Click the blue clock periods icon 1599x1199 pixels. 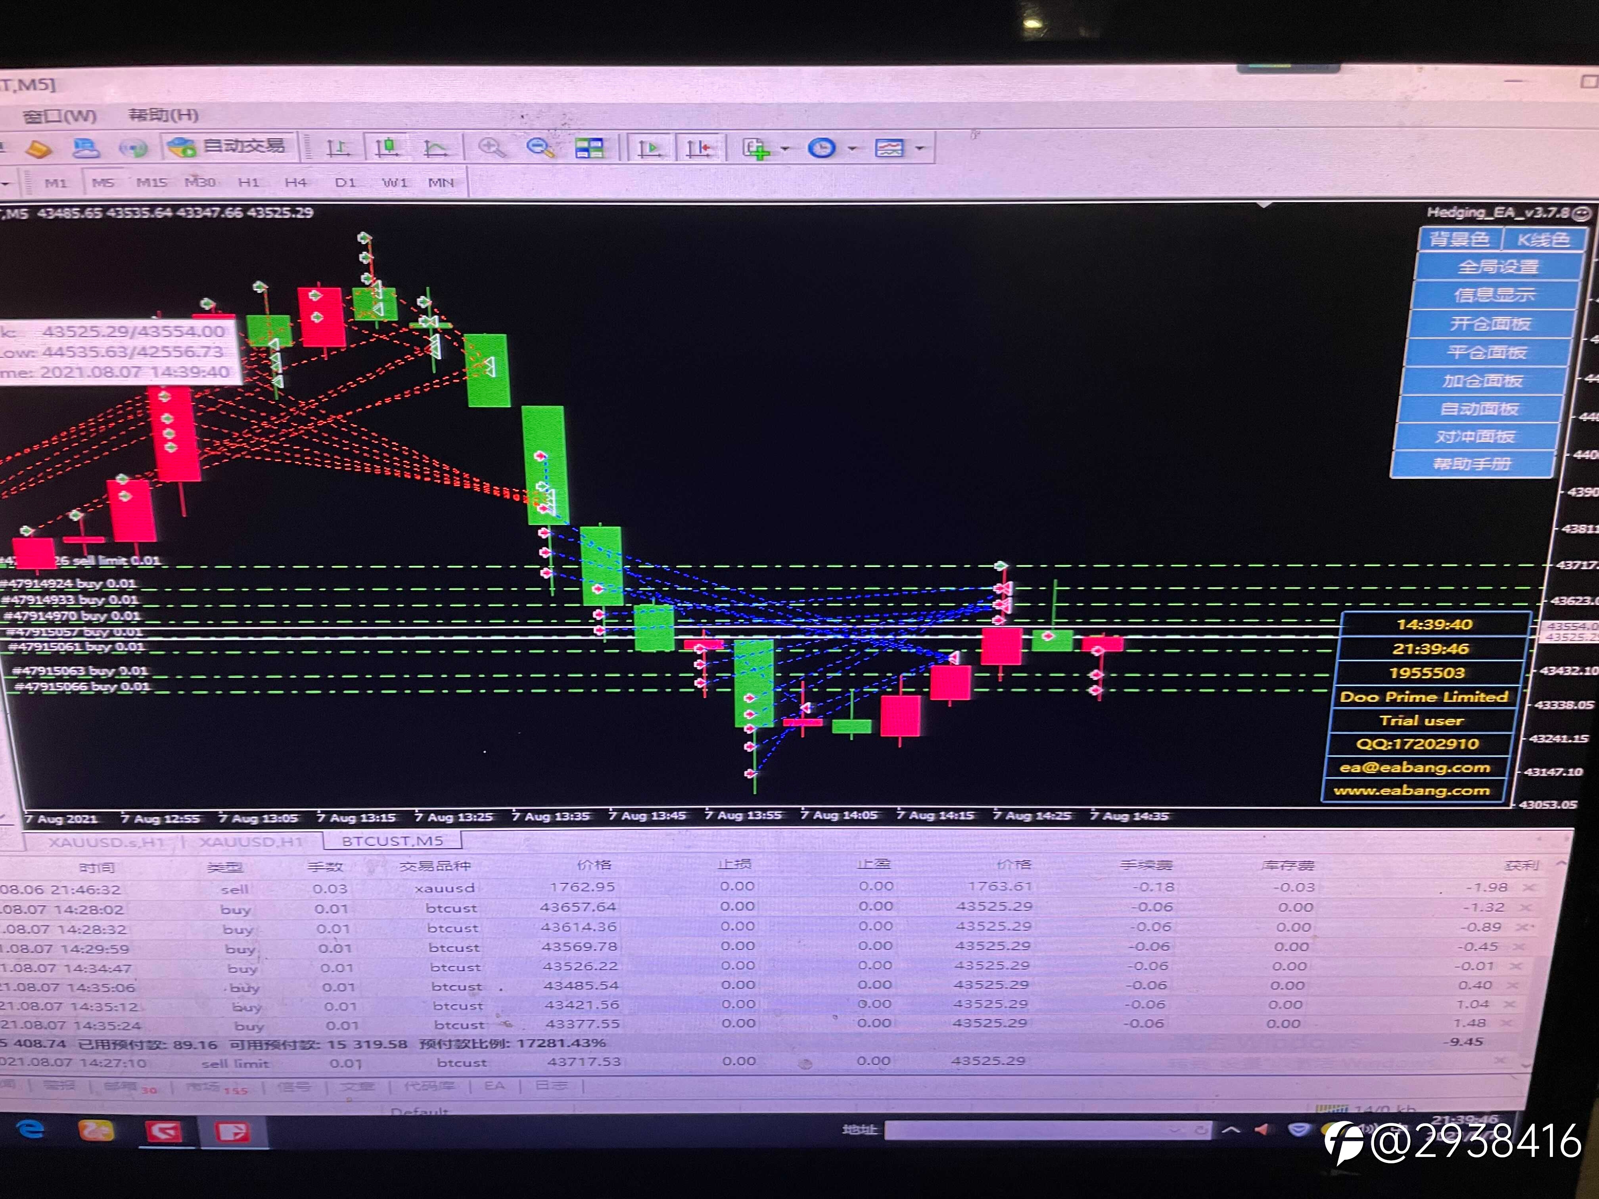822,148
